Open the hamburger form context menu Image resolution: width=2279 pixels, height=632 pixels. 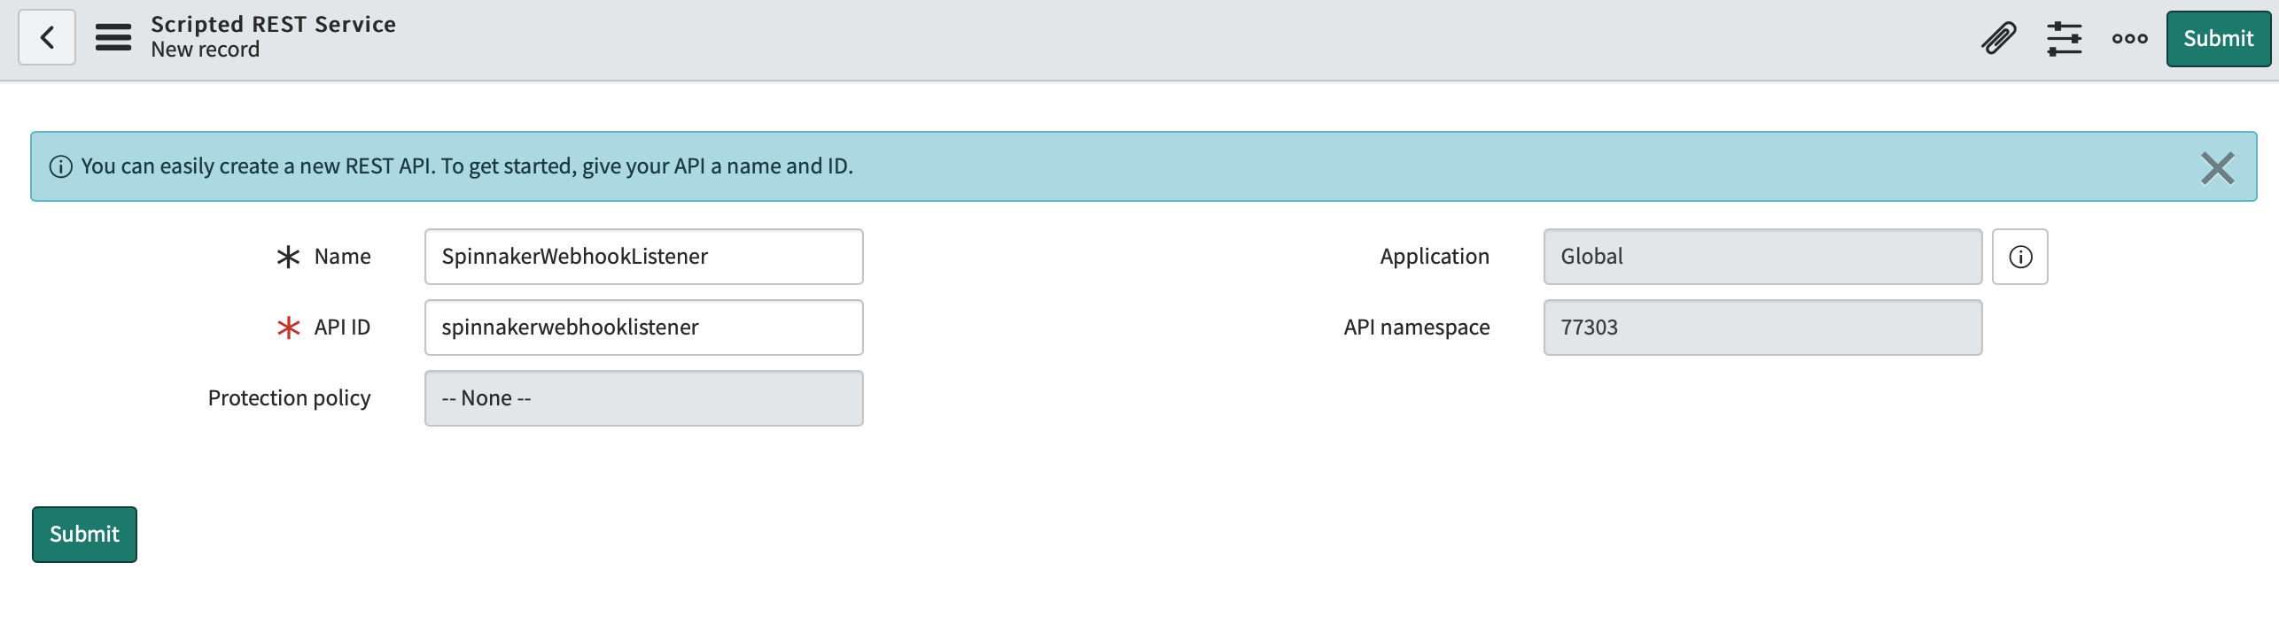113,38
